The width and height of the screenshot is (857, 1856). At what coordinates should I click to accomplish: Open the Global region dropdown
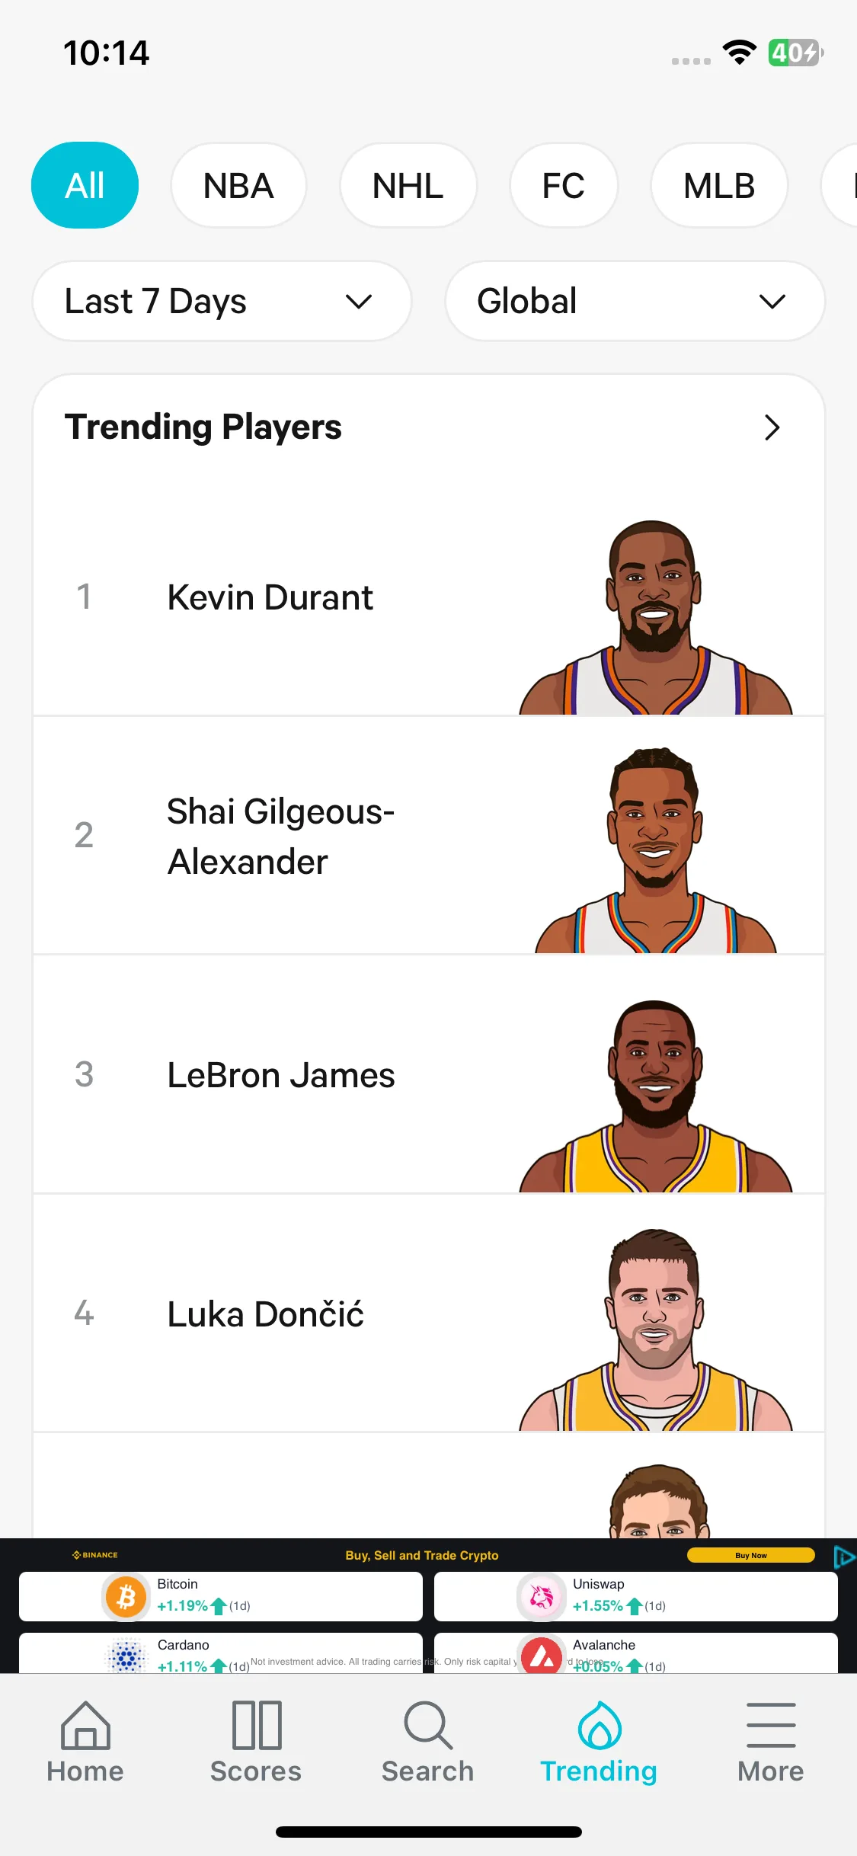tap(635, 301)
